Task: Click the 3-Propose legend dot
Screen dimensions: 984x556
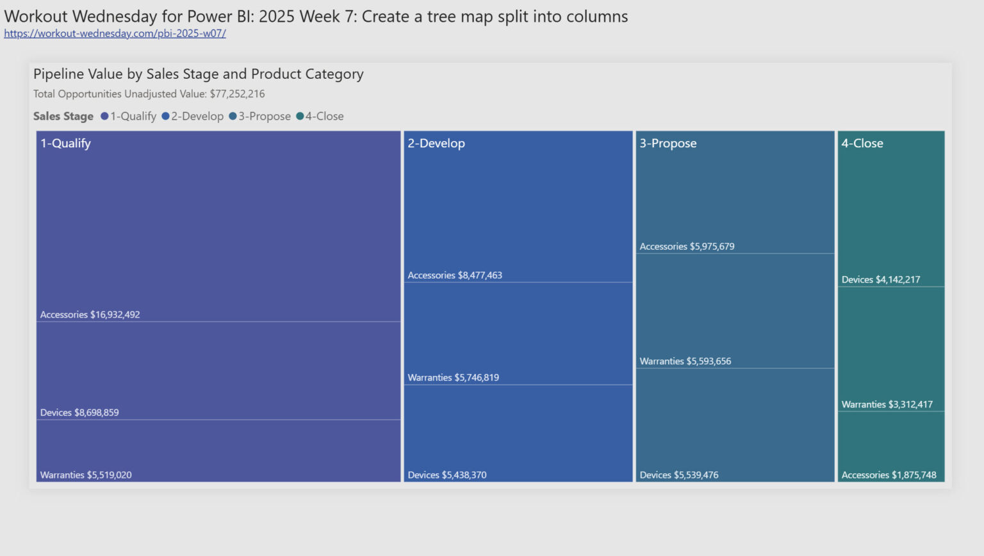Action: [234, 116]
